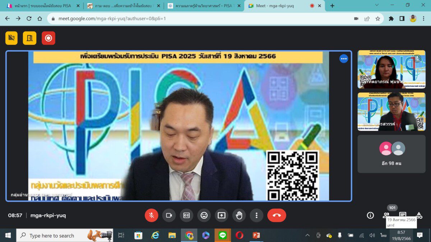This screenshot has width=431, height=242.
Task: Open the LINE app on taskbar
Action: point(223,236)
